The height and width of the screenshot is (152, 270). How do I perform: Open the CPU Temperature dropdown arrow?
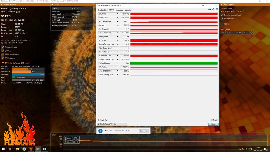point(117,71)
